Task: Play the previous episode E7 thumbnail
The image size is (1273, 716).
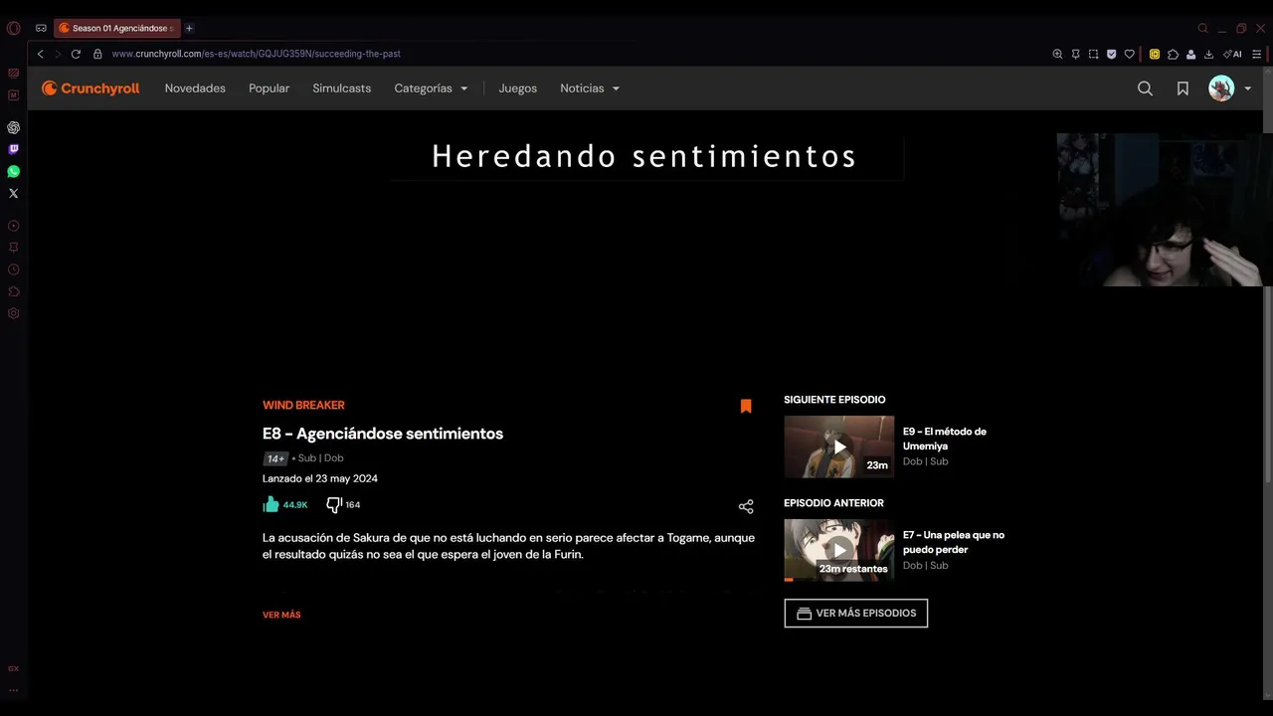Action: (839, 550)
